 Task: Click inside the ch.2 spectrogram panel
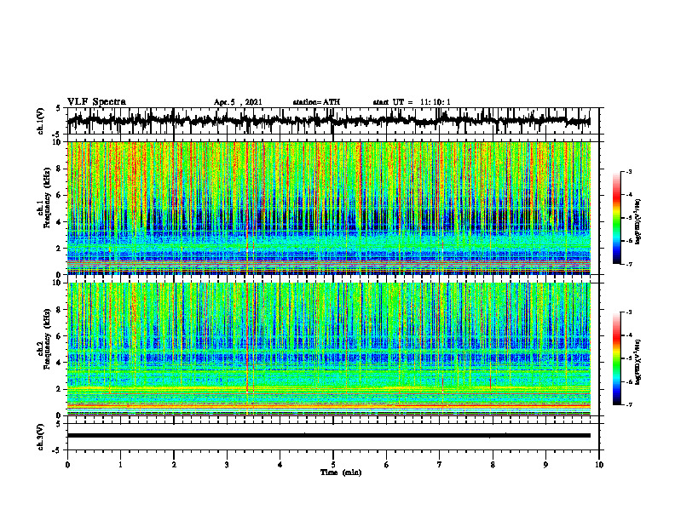329,349
